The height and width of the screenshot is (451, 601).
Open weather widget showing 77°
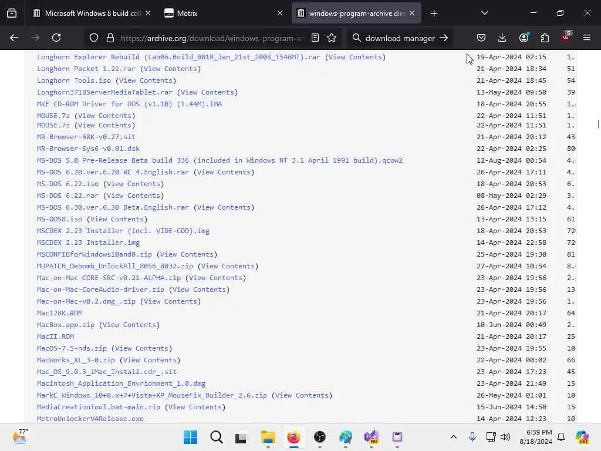[20, 436]
